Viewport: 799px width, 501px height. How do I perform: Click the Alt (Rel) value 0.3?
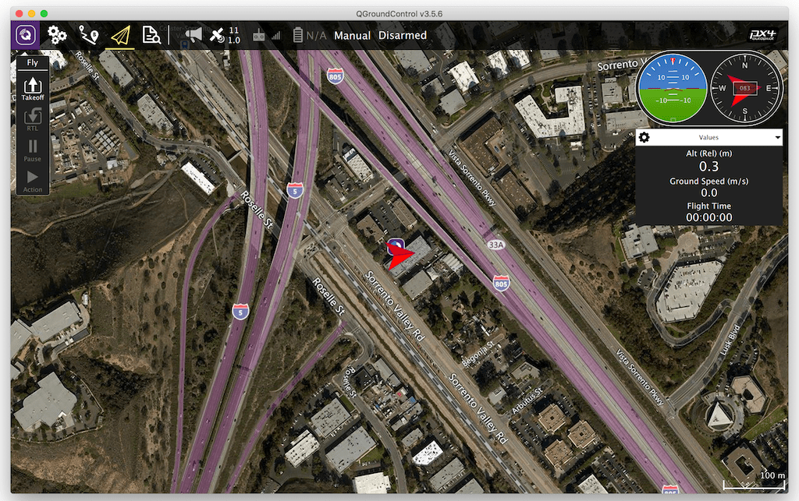(708, 166)
